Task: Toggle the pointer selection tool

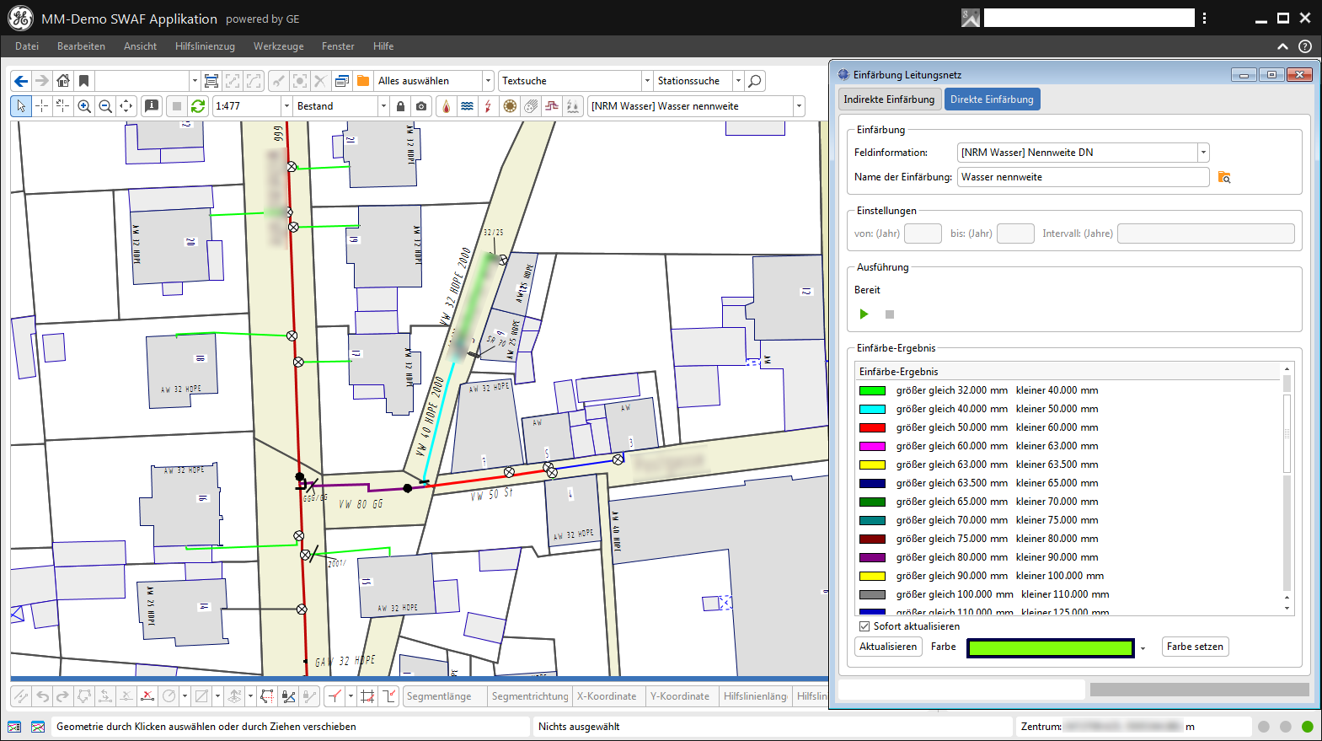Action: pyautogui.click(x=21, y=106)
